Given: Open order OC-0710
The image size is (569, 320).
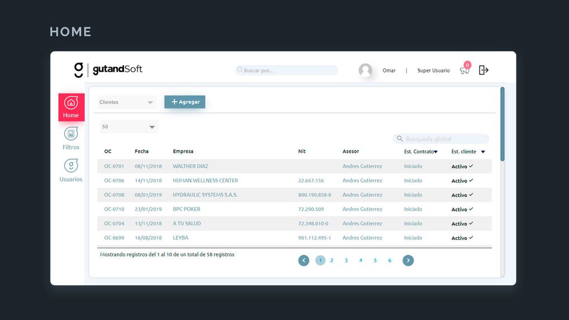Looking at the screenshot, I should [114, 209].
